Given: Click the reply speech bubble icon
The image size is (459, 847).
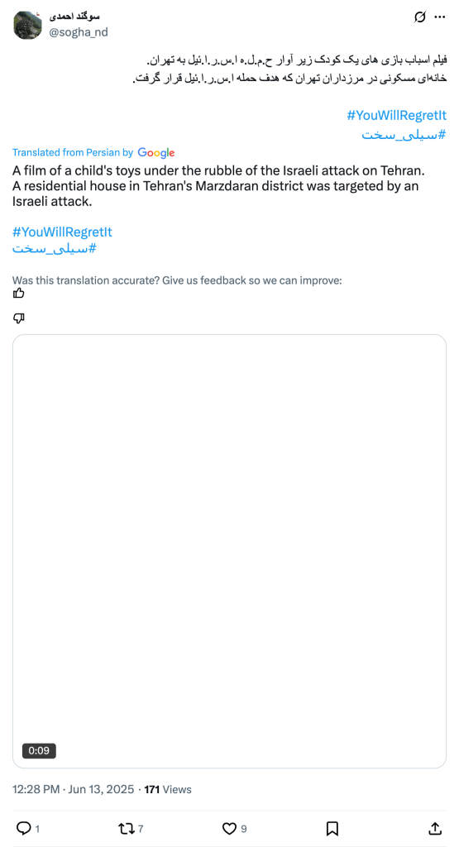Looking at the screenshot, I should click(24, 828).
